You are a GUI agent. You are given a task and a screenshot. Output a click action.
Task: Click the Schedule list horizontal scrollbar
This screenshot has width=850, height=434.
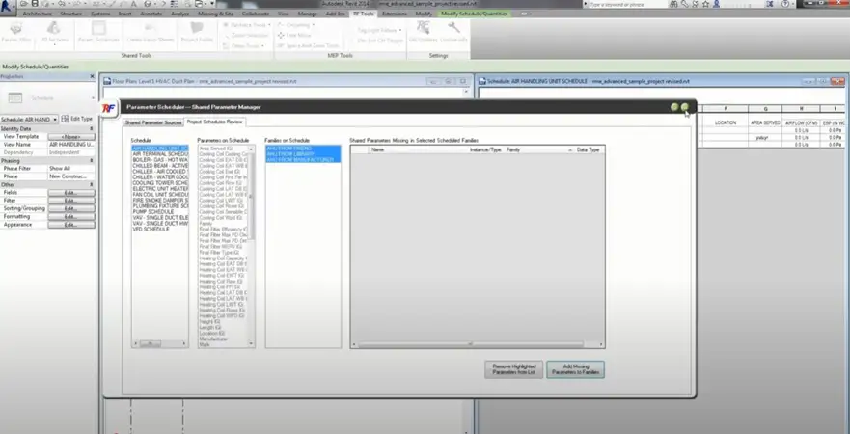click(x=160, y=343)
